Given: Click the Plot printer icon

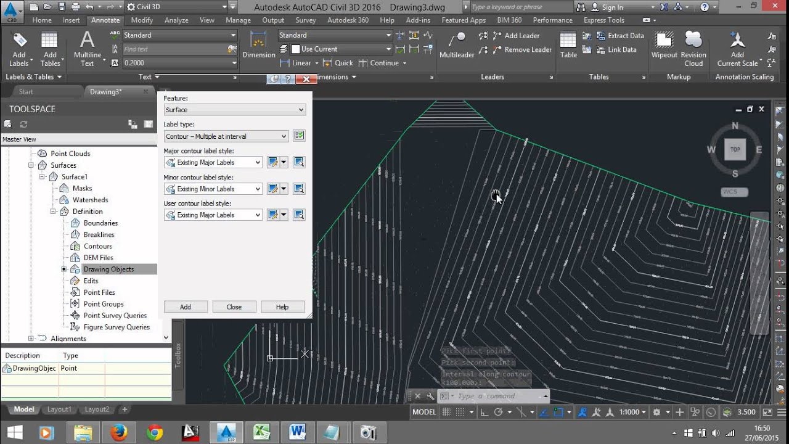Looking at the screenshot, I should click(x=75, y=7).
